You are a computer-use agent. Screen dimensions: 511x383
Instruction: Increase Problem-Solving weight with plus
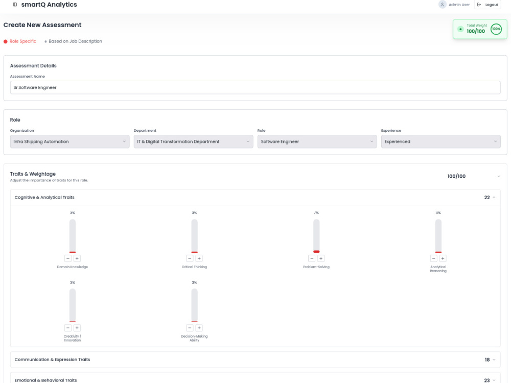pos(321,258)
